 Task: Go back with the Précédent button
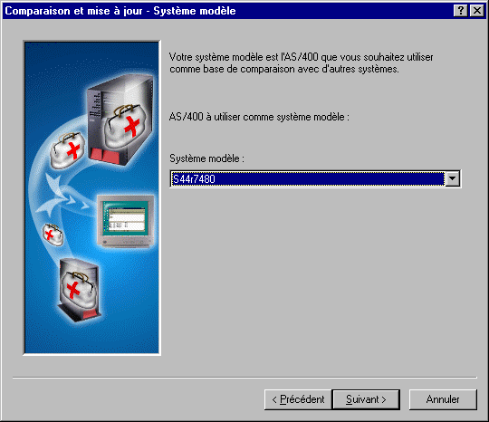pos(298,399)
